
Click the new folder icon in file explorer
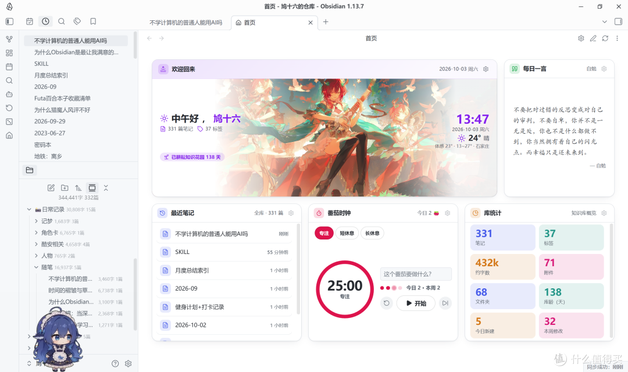click(x=65, y=188)
